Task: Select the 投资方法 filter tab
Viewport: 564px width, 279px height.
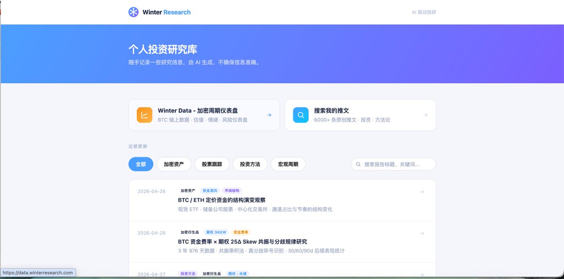Action: (x=250, y=164)
